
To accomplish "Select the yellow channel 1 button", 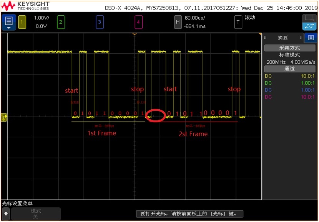I will tap(22, 22).
